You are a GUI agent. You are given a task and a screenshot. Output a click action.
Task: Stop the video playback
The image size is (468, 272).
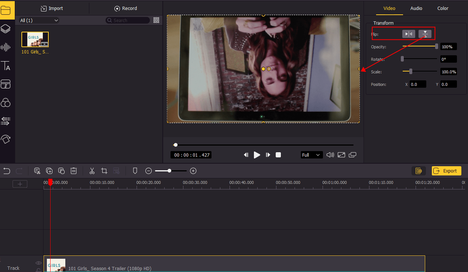coord(278,155)
